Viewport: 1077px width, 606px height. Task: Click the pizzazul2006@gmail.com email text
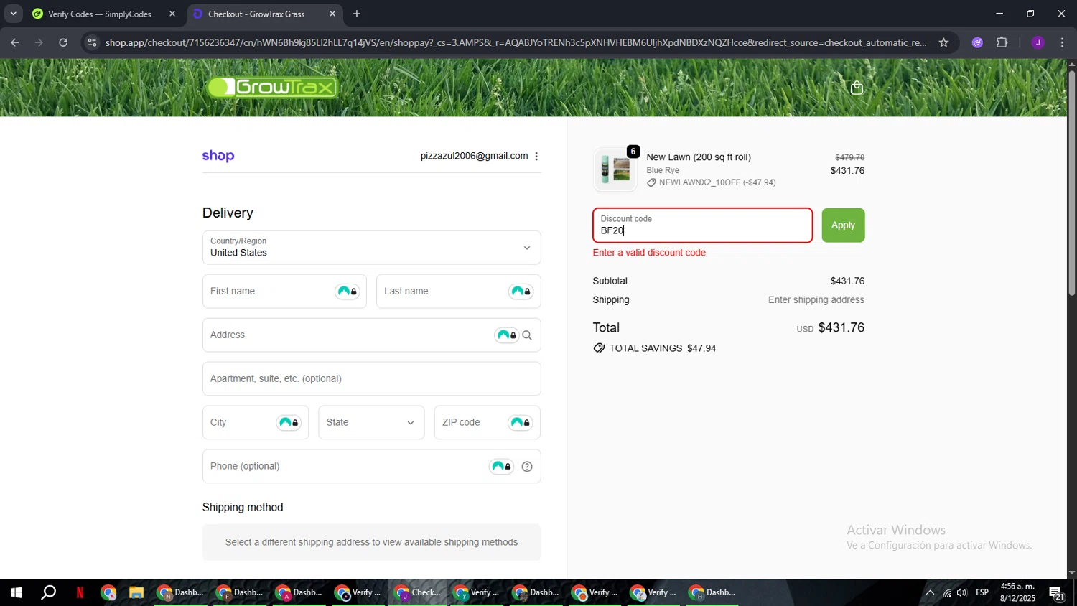[474, 156]
